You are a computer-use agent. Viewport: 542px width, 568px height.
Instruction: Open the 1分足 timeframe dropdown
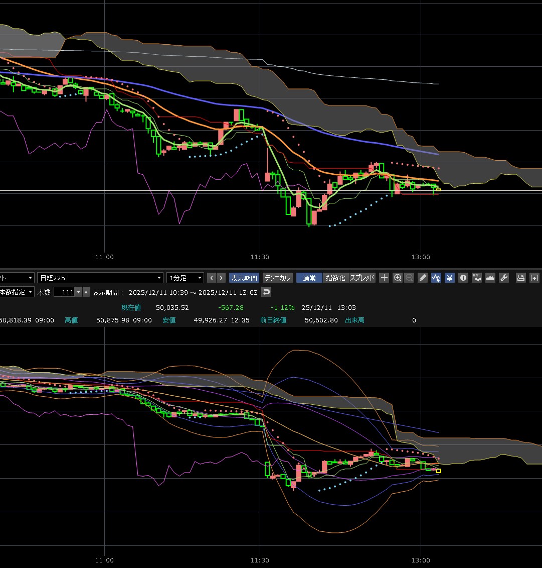coord(186,278)
